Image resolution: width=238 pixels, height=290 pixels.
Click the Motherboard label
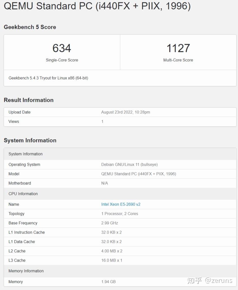[x=20, y=183]
